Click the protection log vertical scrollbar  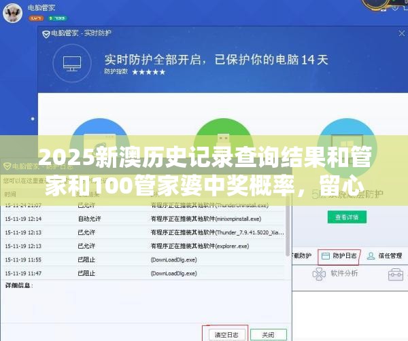tap(288, 226)
